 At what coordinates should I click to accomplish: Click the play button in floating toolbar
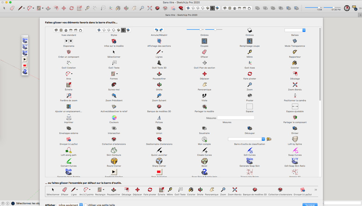25,60
